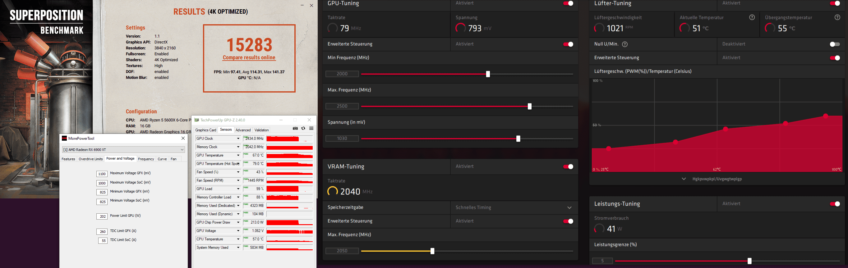Toggle Erweiterte Steuerung under VRAM-Tuning
The width and height of the screenshot is (848, 268).
click(x=568, y=221)
